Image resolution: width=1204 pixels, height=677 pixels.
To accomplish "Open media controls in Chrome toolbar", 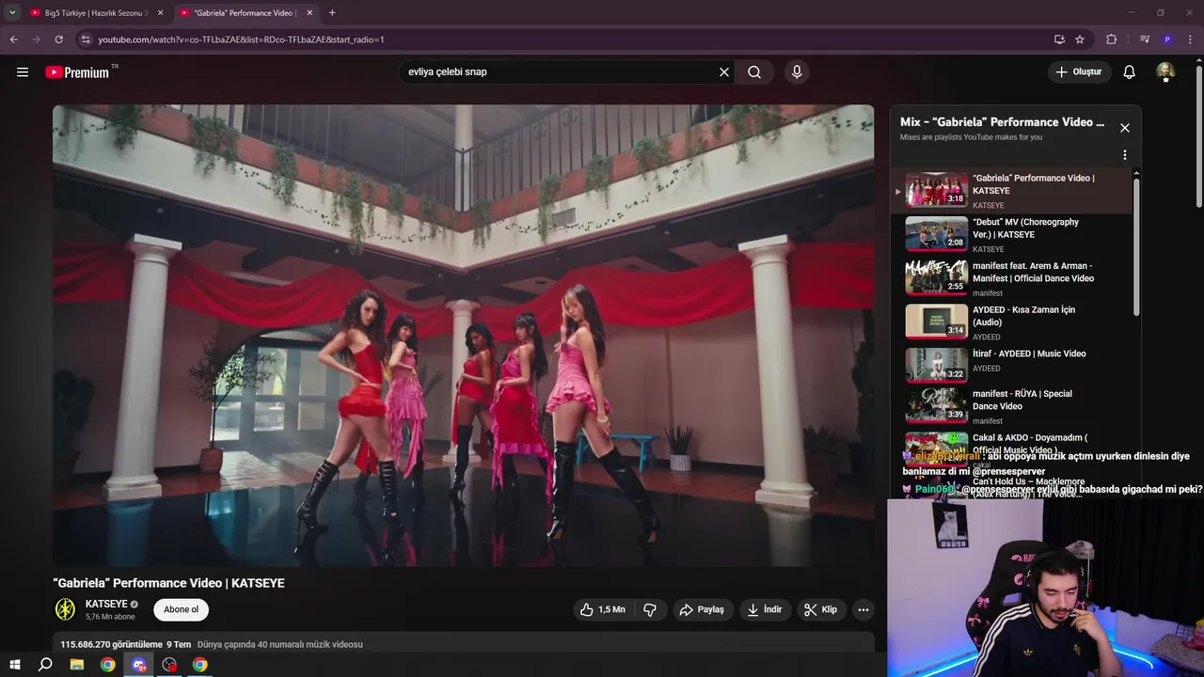I will coord(1145,39).
